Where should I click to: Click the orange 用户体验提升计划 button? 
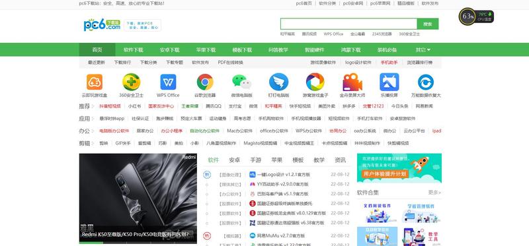[385, 174]
